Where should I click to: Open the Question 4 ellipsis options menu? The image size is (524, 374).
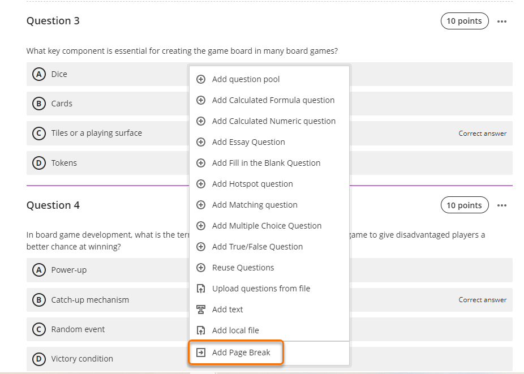point(502,205)
